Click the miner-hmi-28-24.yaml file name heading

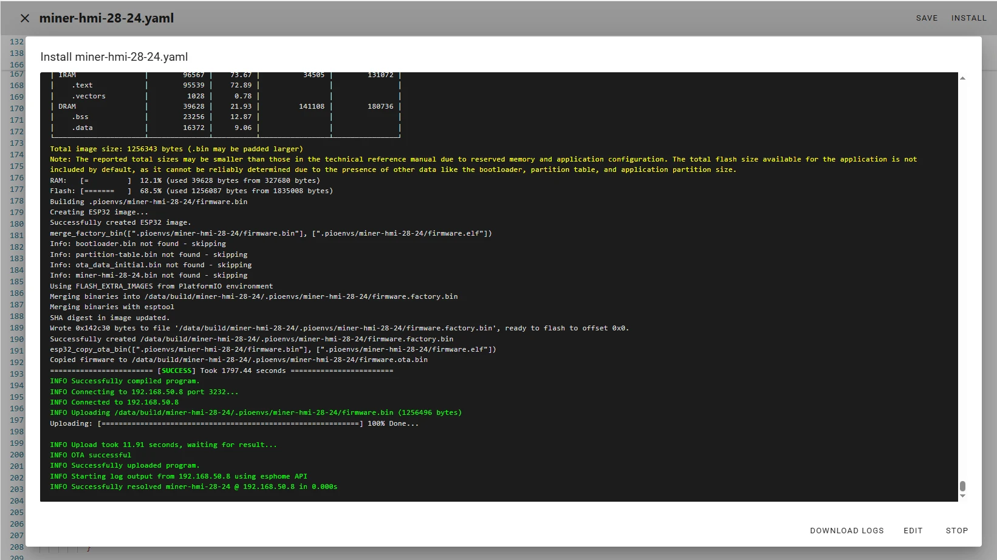(106, 18)
